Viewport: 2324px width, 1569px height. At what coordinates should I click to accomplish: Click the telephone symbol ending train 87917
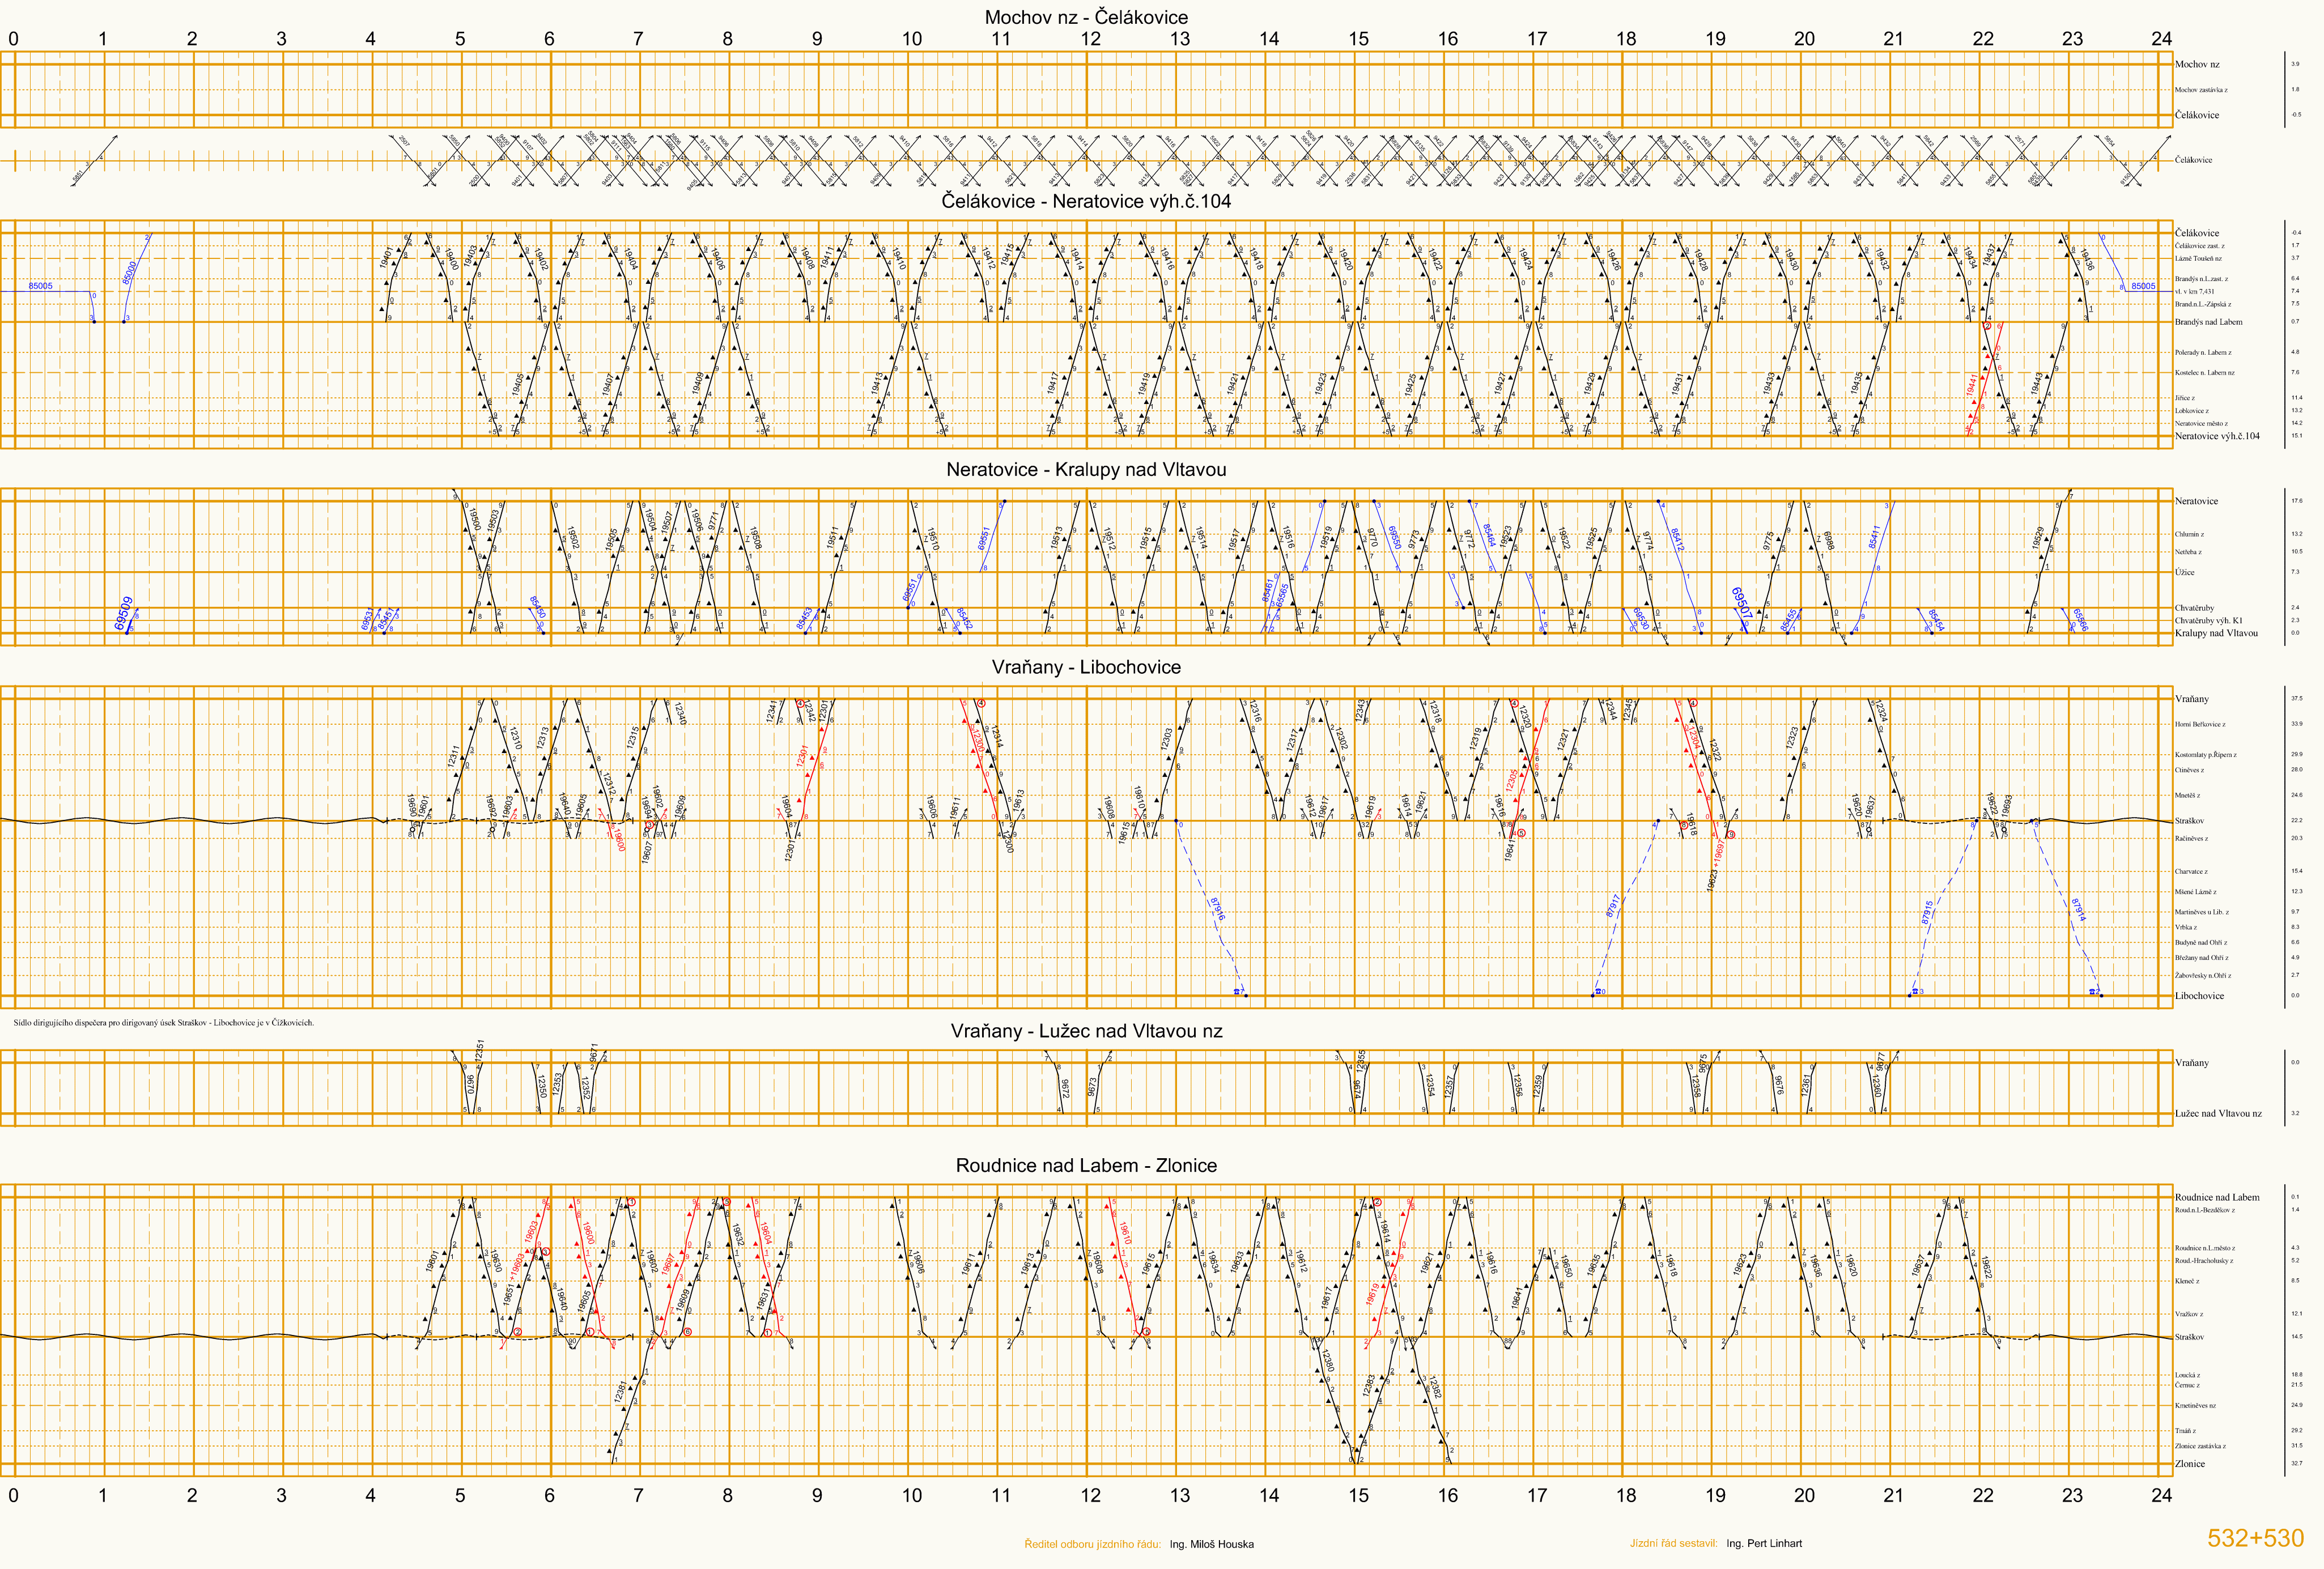tap(1600, 991)
